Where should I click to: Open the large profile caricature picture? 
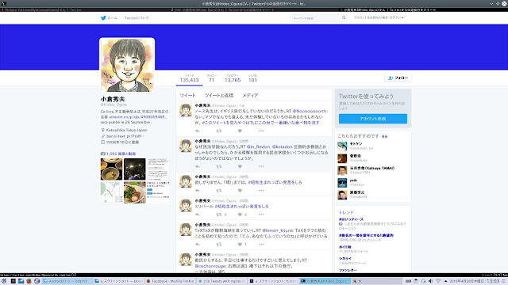[127, 65]
